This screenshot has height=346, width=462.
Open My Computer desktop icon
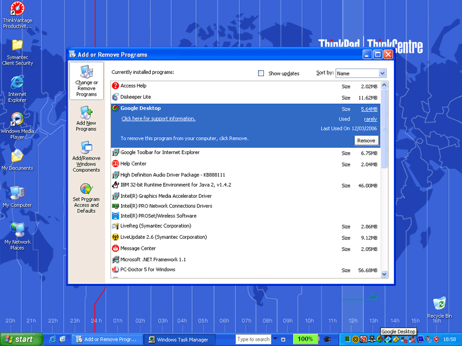17,197
